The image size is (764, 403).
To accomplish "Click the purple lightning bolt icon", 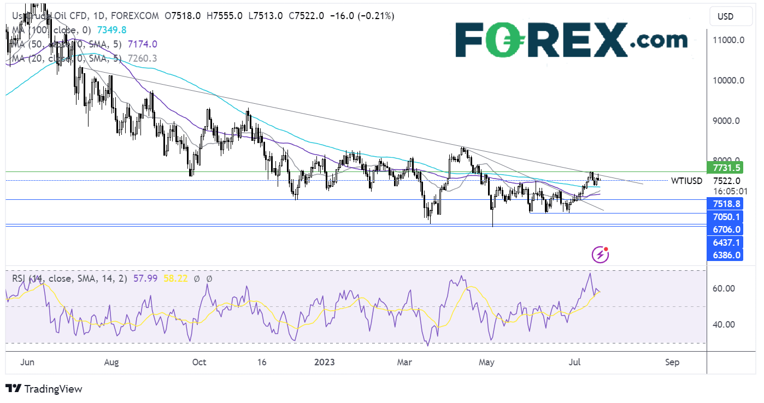I will point(601,254).
